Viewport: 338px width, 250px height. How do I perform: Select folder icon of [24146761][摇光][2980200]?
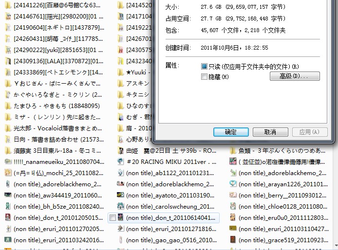[8, 17]
